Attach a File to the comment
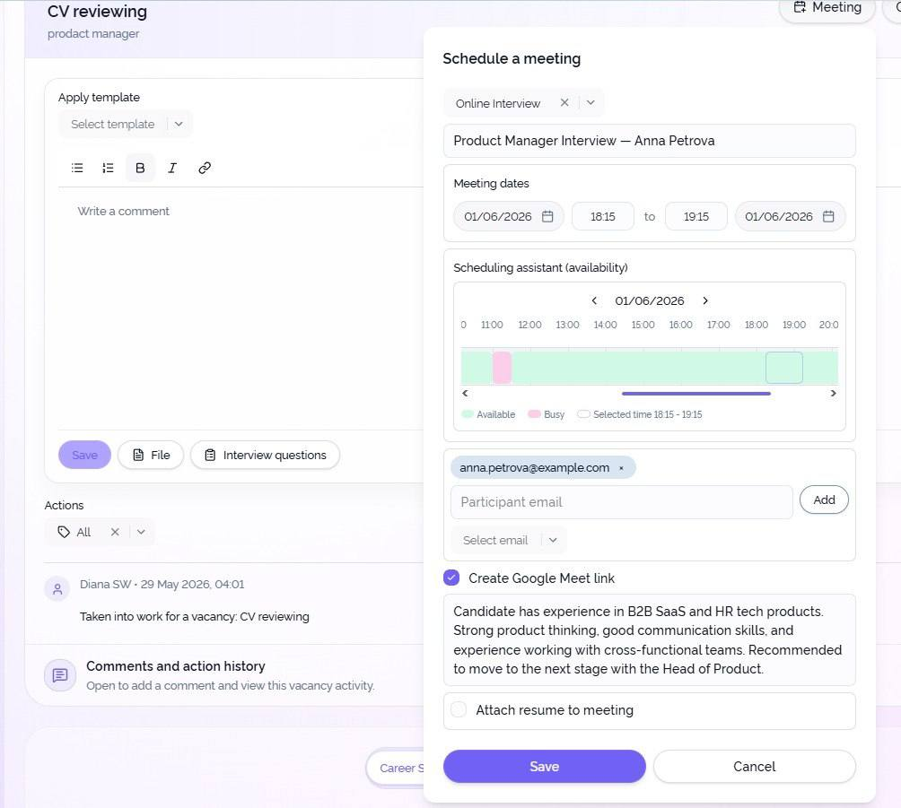 tap(151, 455)
